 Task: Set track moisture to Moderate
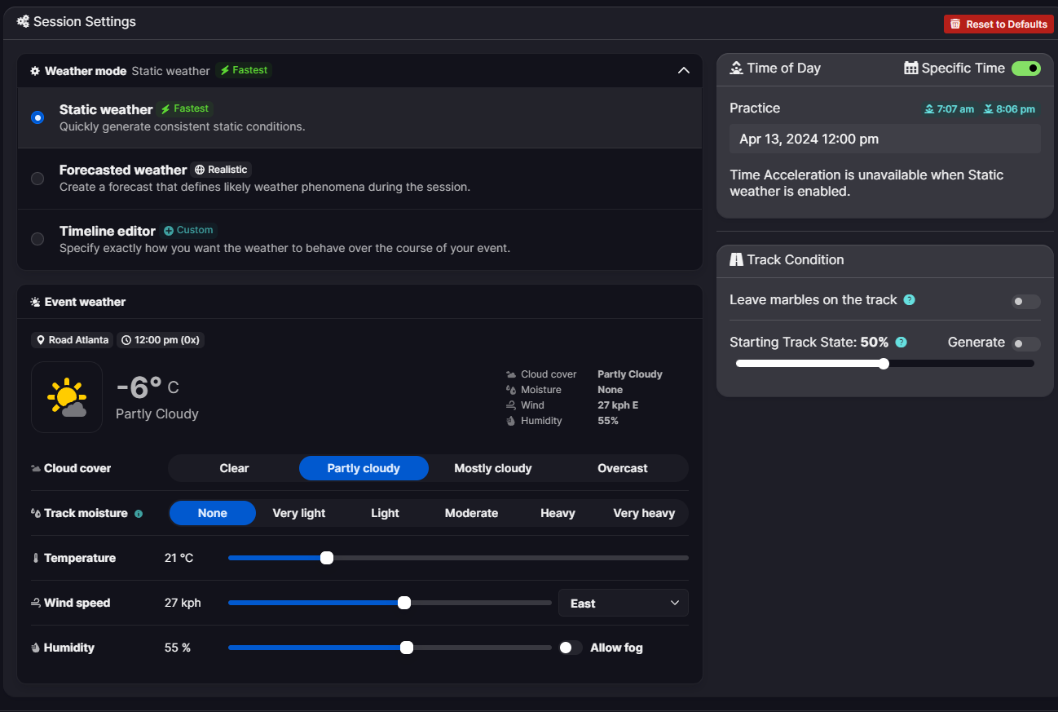click(x=471, y=513)
